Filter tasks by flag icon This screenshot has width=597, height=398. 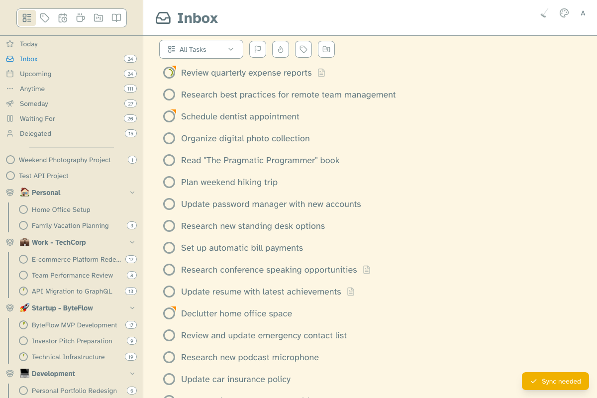pos(258,49)
